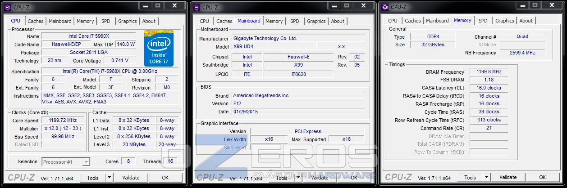This screenshot has width=567, height=188.
Task: Switch to Mainboard tab in right window
Action: (x=437, y=21)
